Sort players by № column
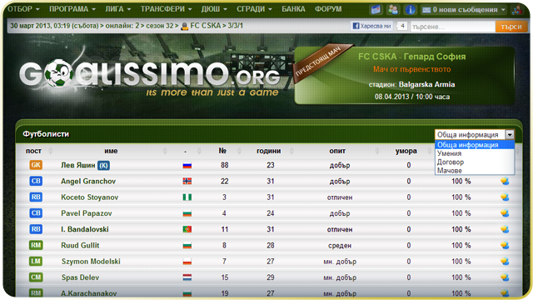Viewport: 533px width, 300px height. pos(222,151)
